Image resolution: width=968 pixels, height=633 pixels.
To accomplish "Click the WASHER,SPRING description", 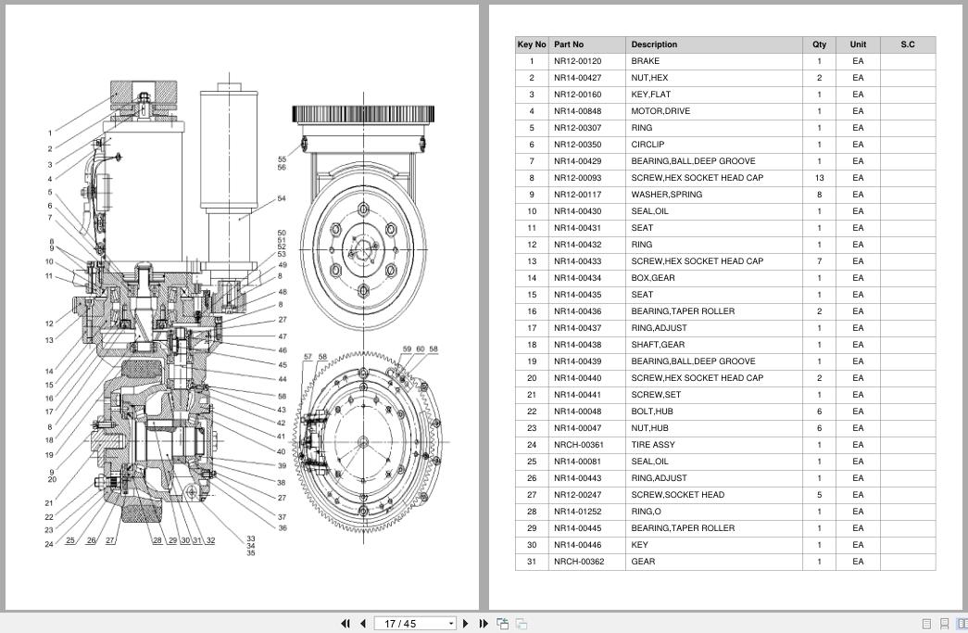I will (x=667, y=195).
